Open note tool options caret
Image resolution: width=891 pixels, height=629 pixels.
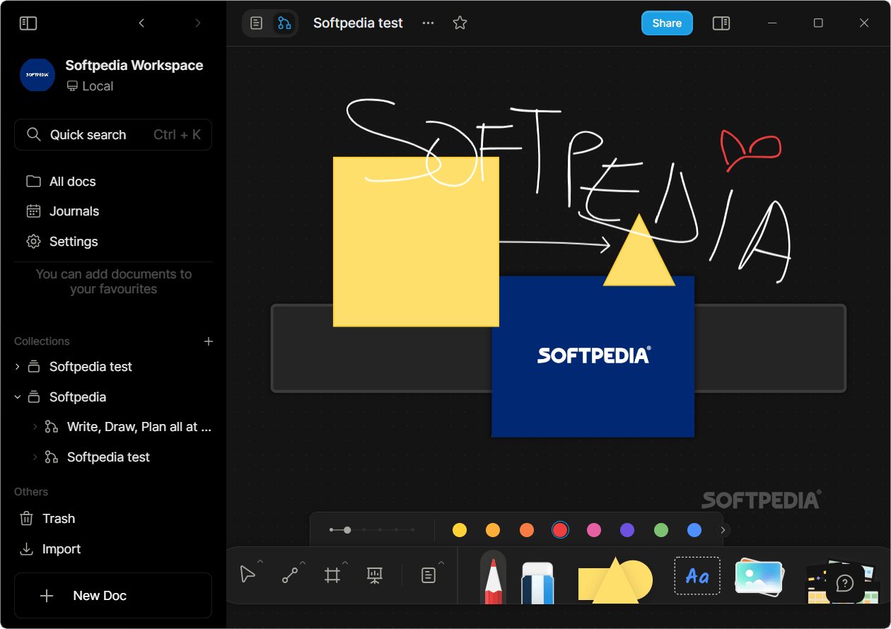[x=441, y=563]
